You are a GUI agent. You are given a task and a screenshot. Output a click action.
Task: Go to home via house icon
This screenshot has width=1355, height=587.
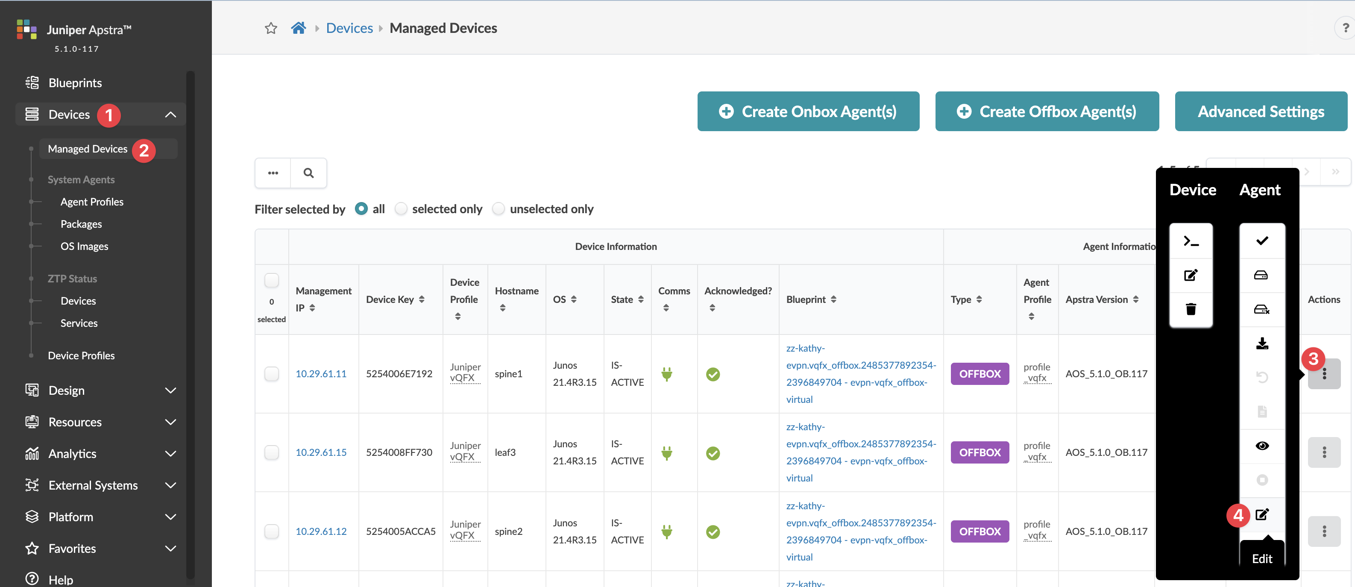(298, 28)
